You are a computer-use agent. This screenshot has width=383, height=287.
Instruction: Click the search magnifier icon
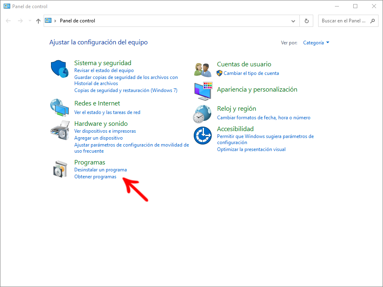(372, 21)
